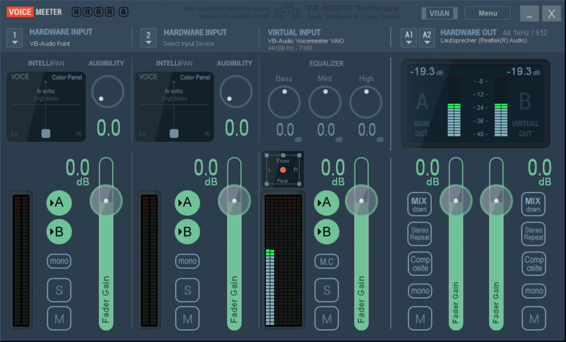566x342 pixels.
Task: Click the red dot in Front/Rear panner
Action: [x=283, y=170]
